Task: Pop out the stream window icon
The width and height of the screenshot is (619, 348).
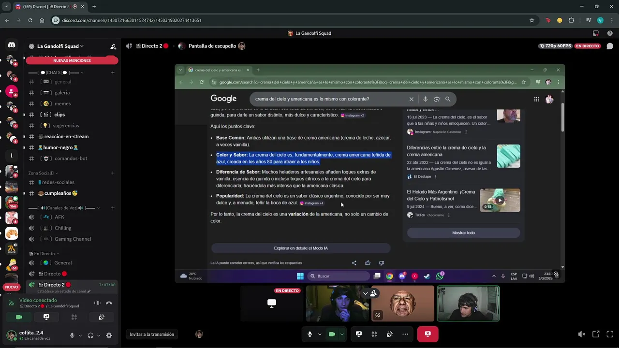Action: tap(596, 334)
